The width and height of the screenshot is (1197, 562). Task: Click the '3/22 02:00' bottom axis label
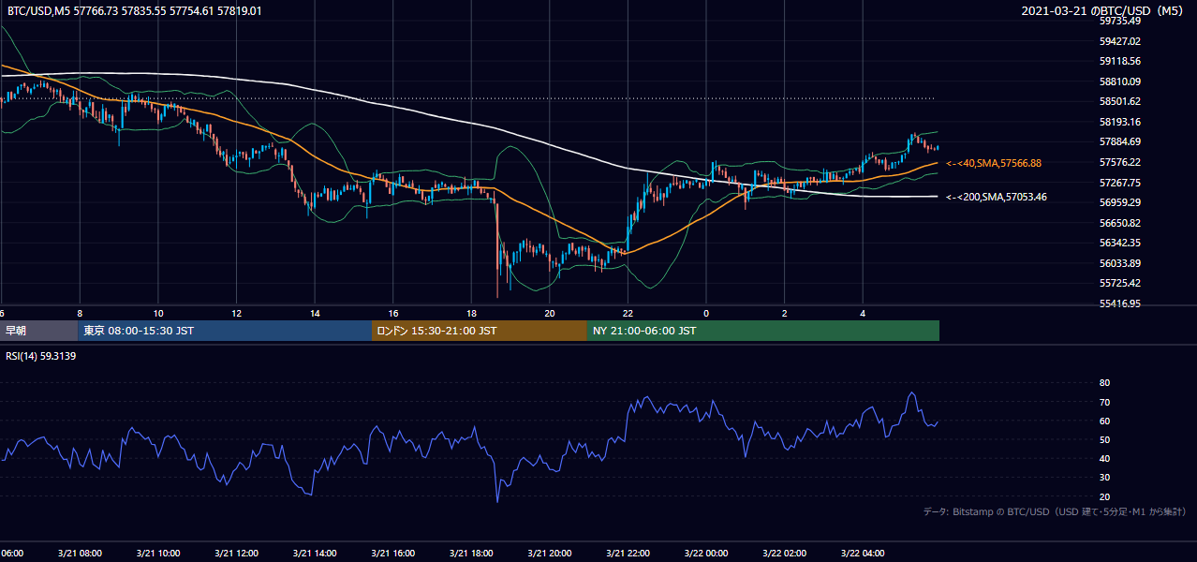tap(785, 553)
